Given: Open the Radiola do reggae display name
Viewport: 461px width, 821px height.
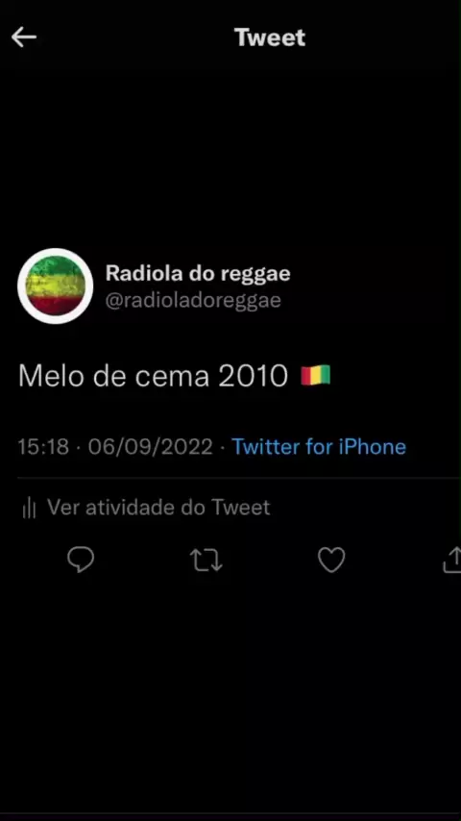Looking at the screenshot, I should pos(198,273).
